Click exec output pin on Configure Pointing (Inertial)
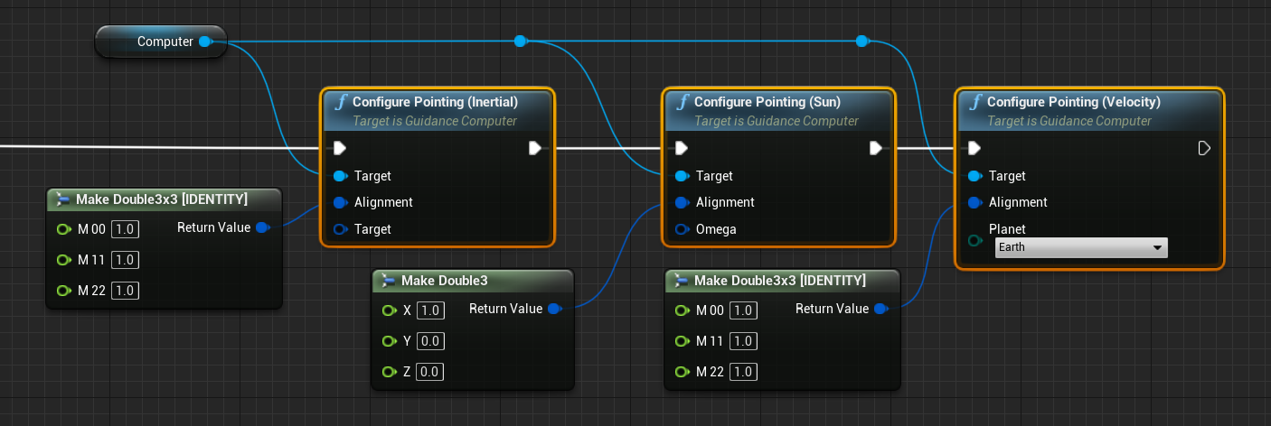The height and width of the screenshot is (426, 1271). coord(535,148)
